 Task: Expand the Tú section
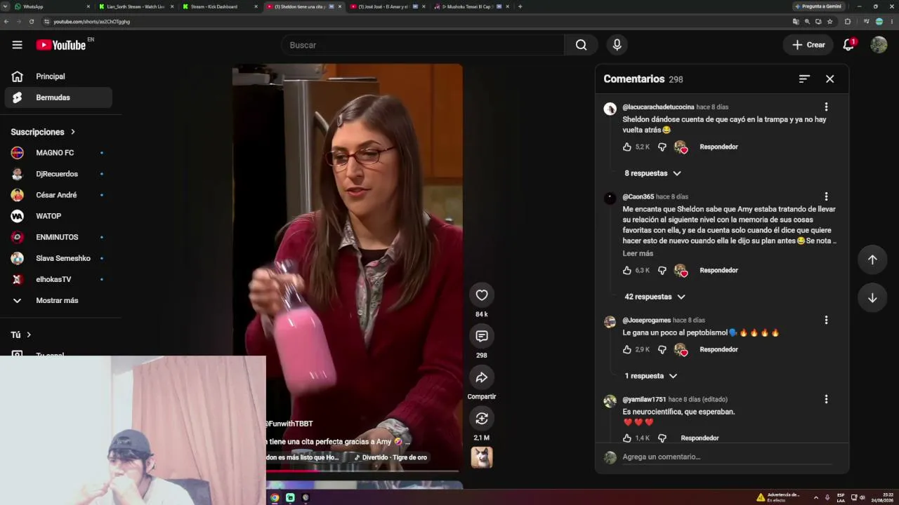[21, 335]
